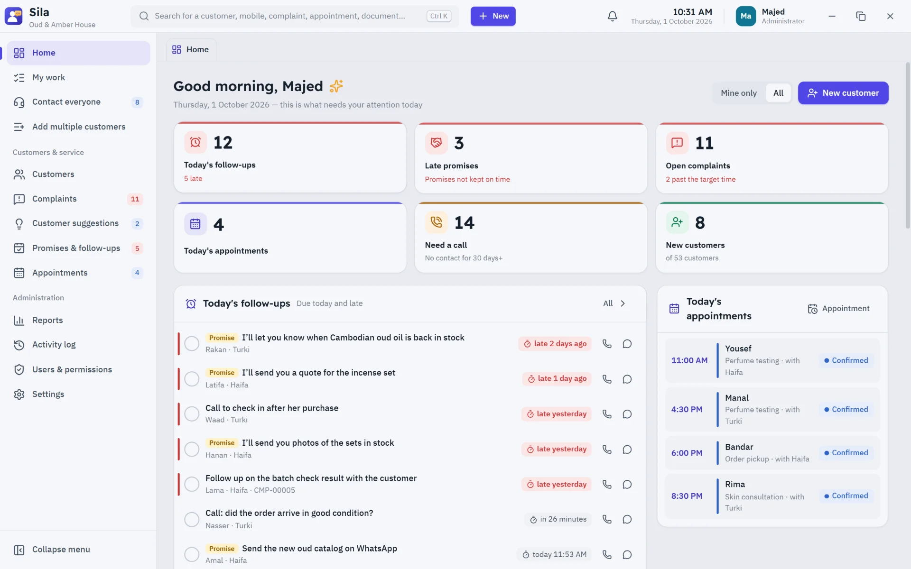Click the Today's follow-ups alarm icon card
The width and height of the screenshot is (911, 569).
click(195, 142)
